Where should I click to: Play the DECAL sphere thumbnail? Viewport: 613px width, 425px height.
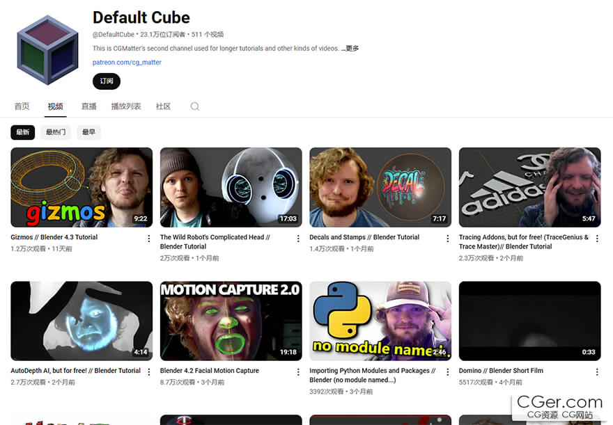pos(380,187)
